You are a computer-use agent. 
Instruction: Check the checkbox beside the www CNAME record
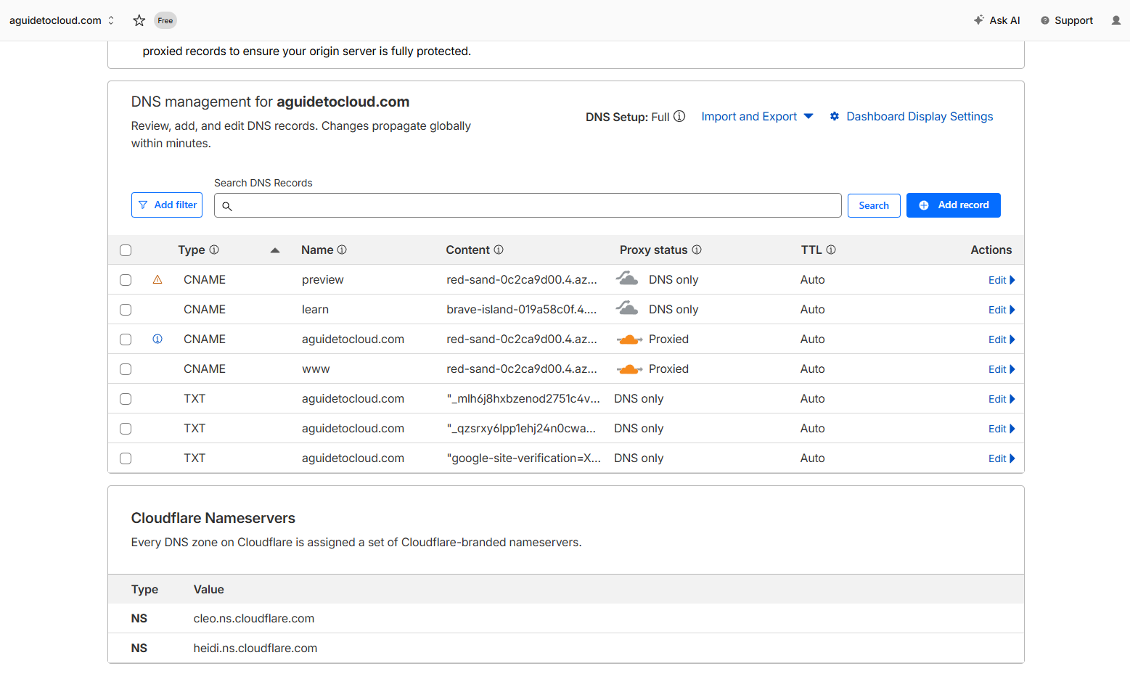pyautogui.click(x=126, y=369)
